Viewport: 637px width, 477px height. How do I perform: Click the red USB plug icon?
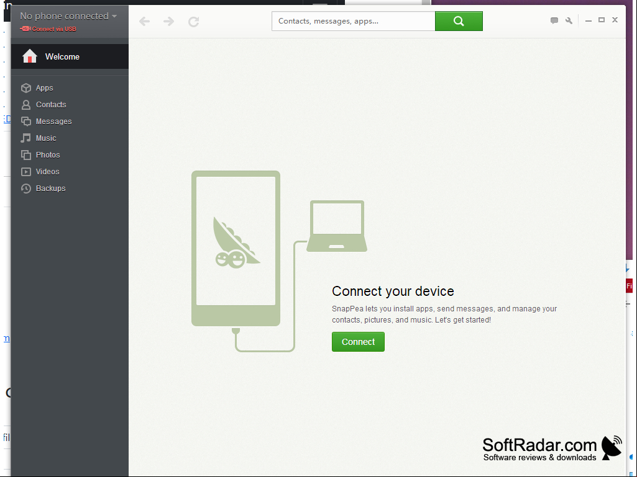(x=25, y=29)
